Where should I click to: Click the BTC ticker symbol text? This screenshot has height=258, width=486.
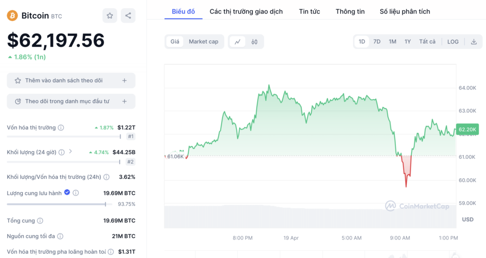tap(56, 17)
